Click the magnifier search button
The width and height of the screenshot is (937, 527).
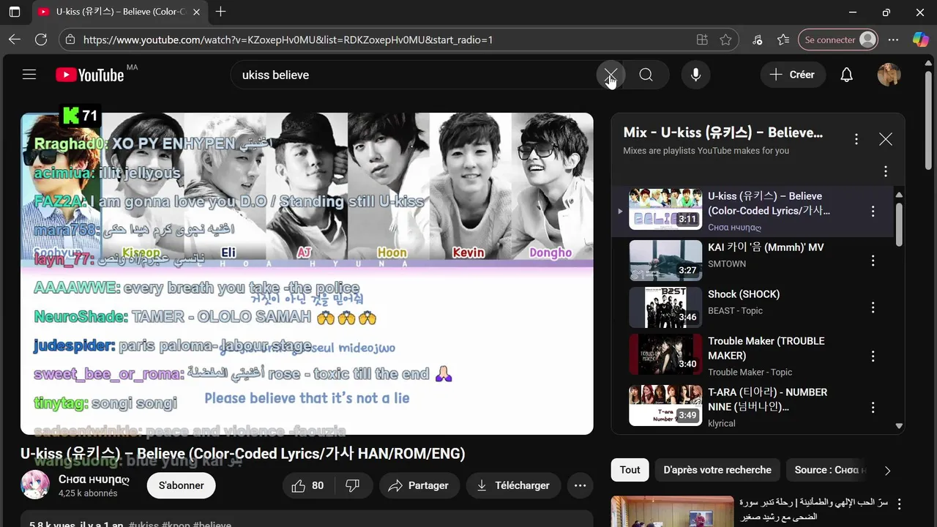pyautogui.click(x=646, y=75)
